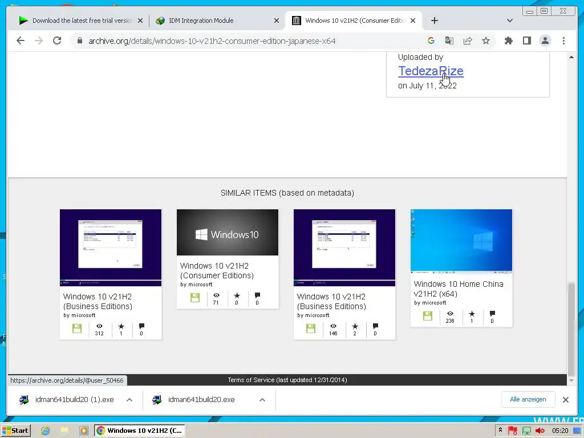Click the page scrollbar thumb
584x438 pixels.
click(571, 330)
